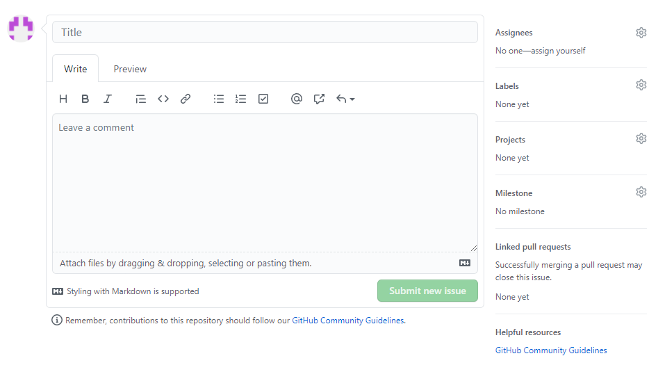Screen dimensions: 658x372
Task: Click the assign yourself link
Action: (558, 51)
